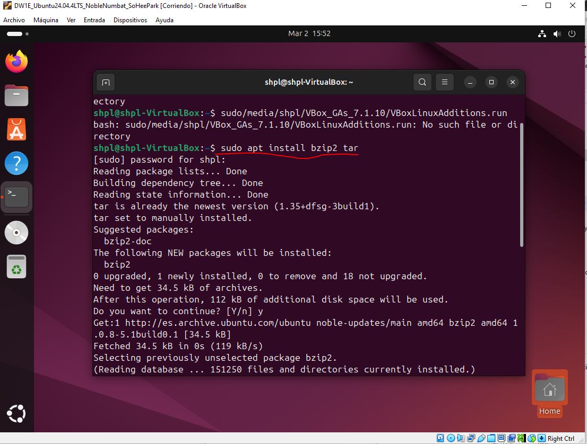
Task: Click the 'tar set to manually installed.' line
Action: pyautogui.click(x=172, y=218)
